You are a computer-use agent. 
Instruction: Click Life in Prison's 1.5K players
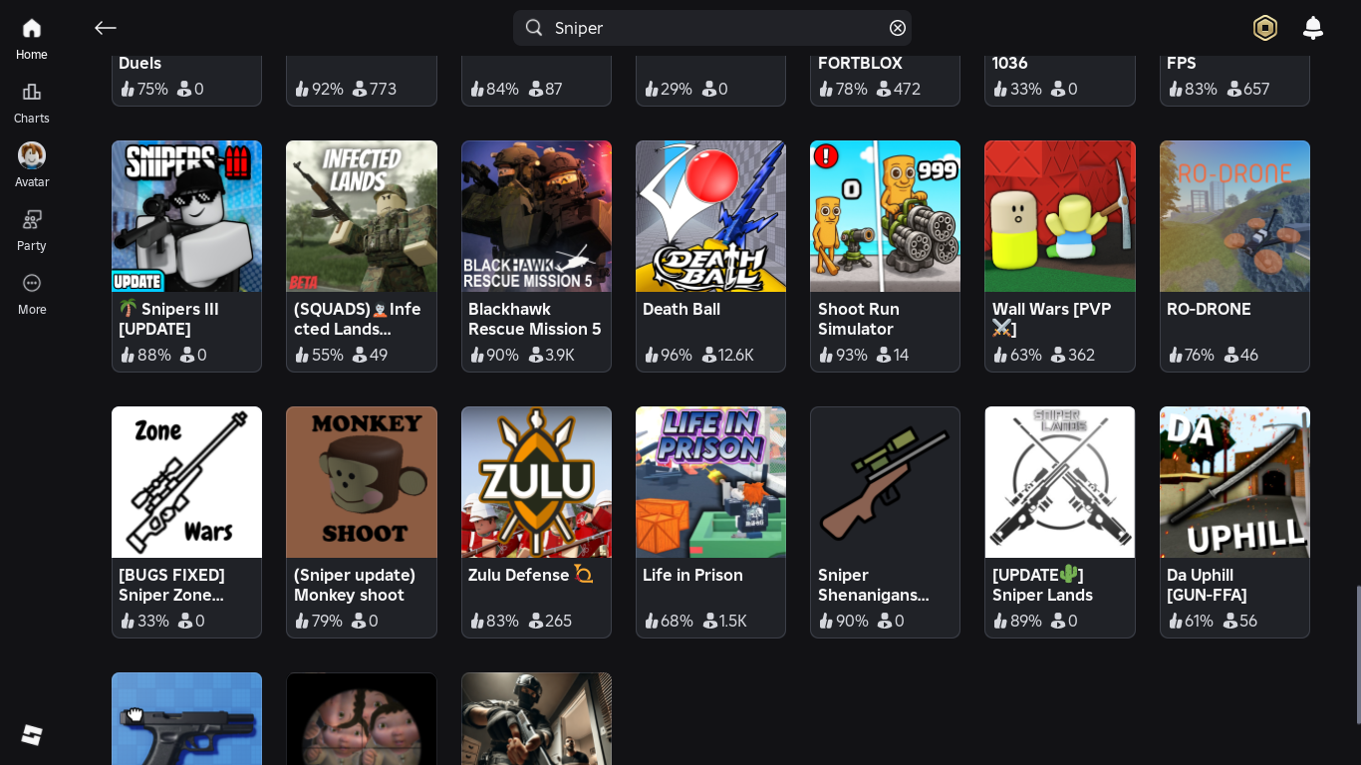724,621
